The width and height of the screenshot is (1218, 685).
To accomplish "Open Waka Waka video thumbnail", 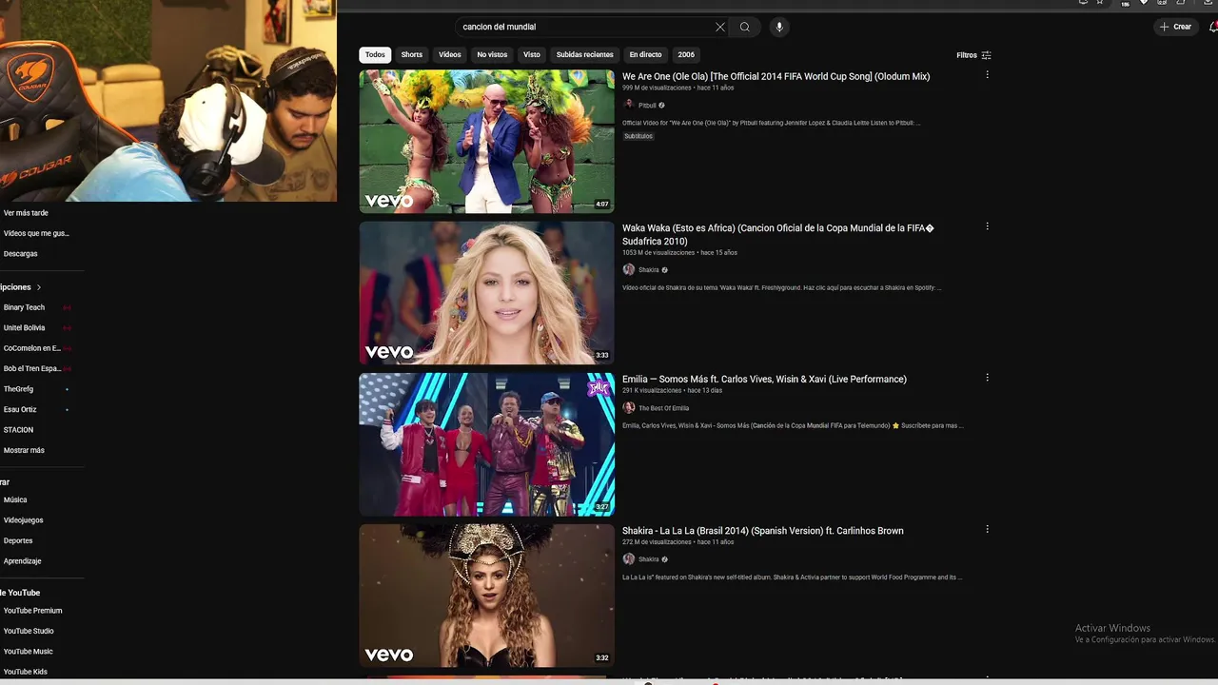I will click(486, 293).
